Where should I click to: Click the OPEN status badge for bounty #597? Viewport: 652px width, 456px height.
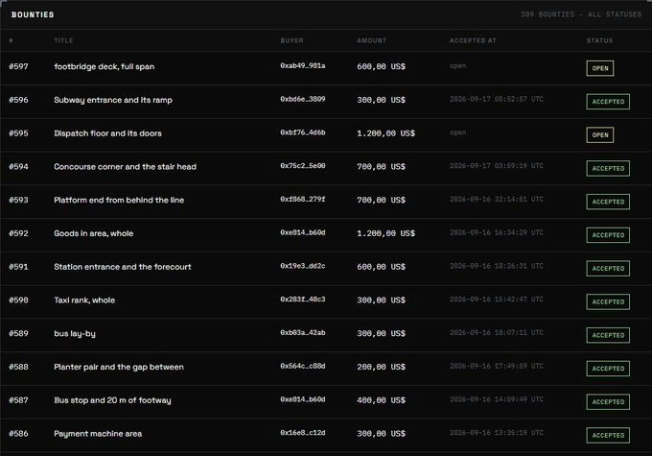pos(599,68)
